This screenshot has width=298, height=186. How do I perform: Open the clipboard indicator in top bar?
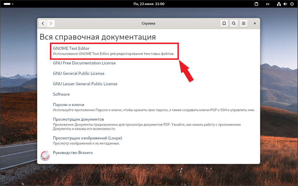pyautogui.click(x=257, y=4)
